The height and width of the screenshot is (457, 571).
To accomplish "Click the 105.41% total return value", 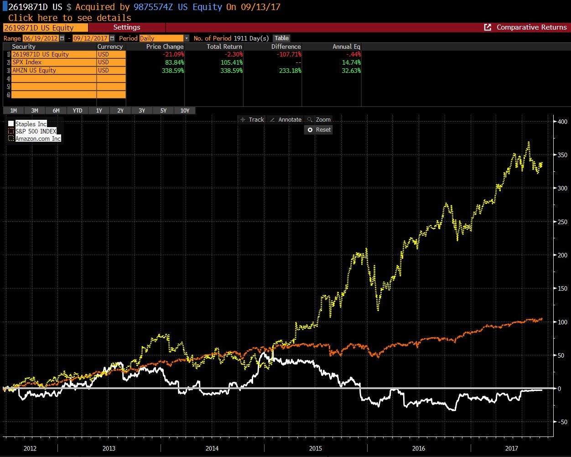I will [232, 62].
